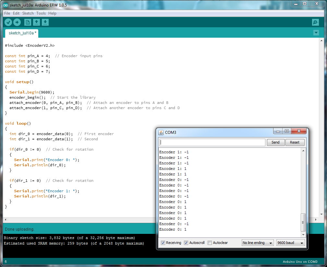The height and width of the screenshot is (267, 327).
Task: Click the first 'Encoder 1: -1' output line
Action: [x=174, y=152]
